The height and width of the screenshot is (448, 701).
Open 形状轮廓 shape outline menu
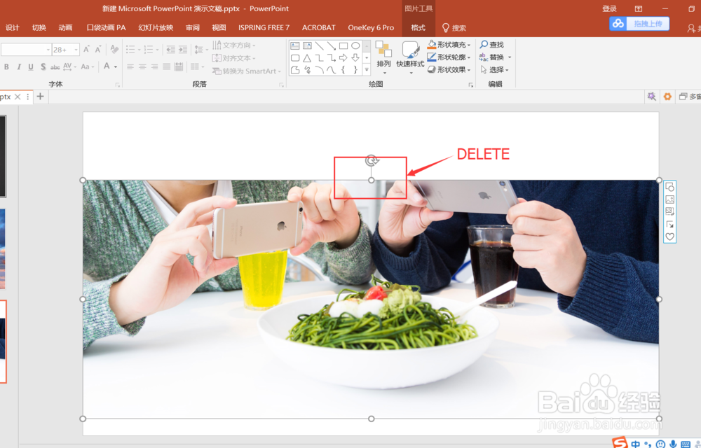coord(449,57)
